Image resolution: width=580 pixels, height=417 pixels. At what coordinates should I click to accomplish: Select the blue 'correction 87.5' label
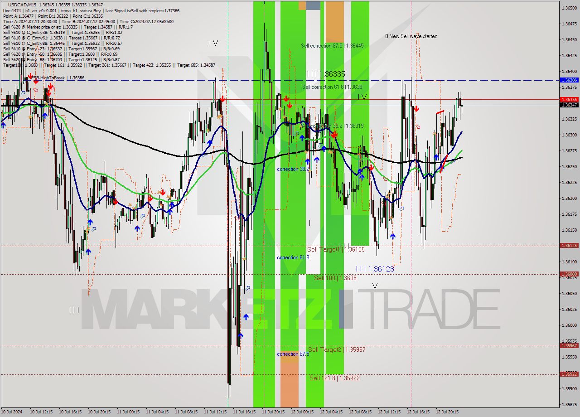[293, 354]
